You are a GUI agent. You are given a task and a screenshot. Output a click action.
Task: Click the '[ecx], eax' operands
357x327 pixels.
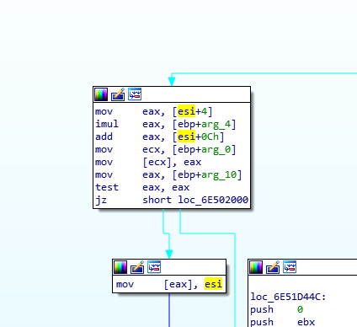coord(172,162)
